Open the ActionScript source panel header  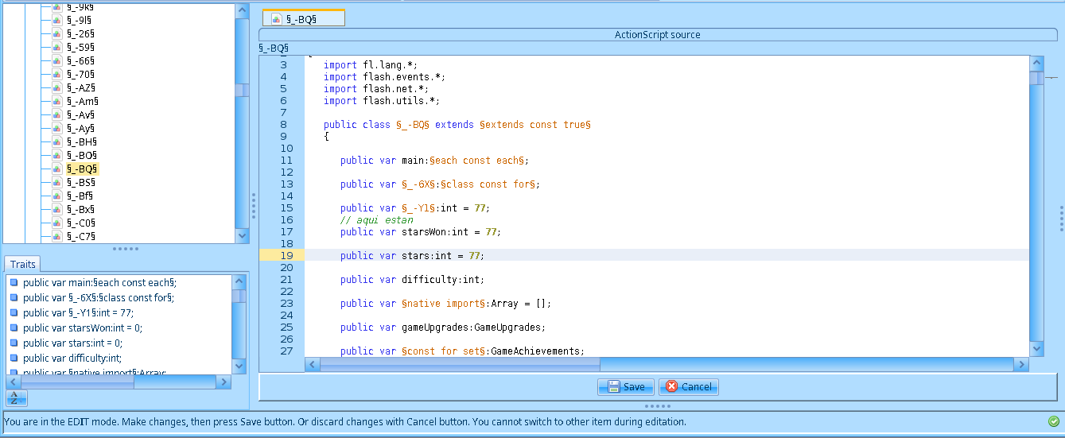coord(657,35)
